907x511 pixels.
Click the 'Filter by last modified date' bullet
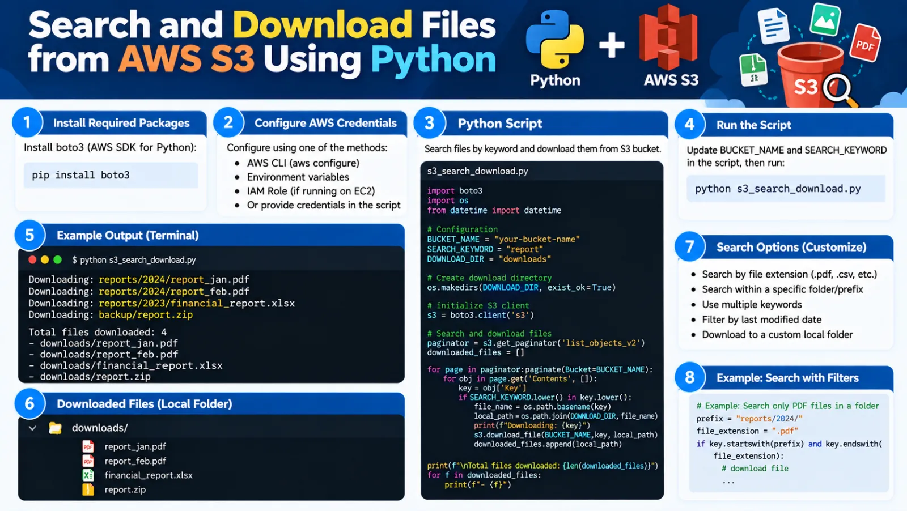[761, 320]
